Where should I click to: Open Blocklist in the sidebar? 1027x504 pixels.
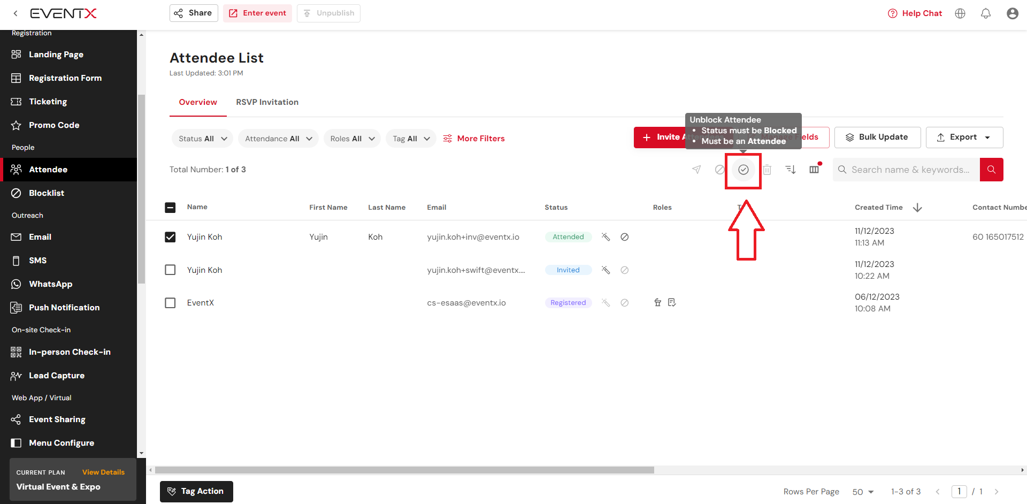[47, 193]
